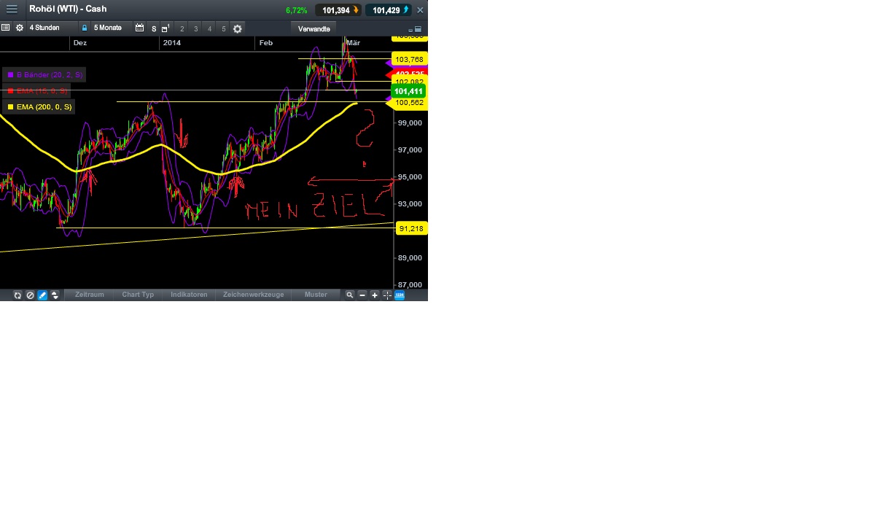Open the 5 Monate period dropdown
Viewport: 880px width, 509px height.
click(109, 28)
